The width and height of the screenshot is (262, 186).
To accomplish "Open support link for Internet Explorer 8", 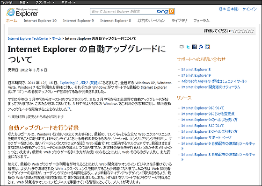I will coord(196,70).
